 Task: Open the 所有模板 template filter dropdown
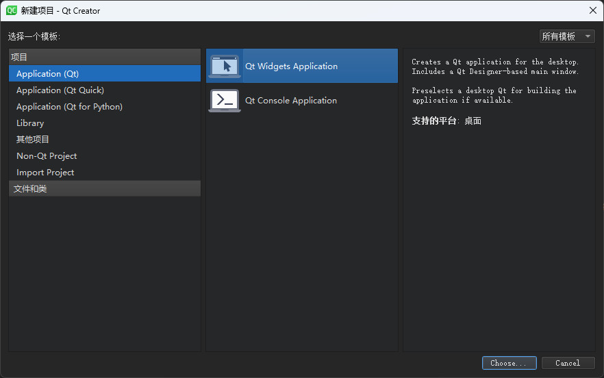566,36
